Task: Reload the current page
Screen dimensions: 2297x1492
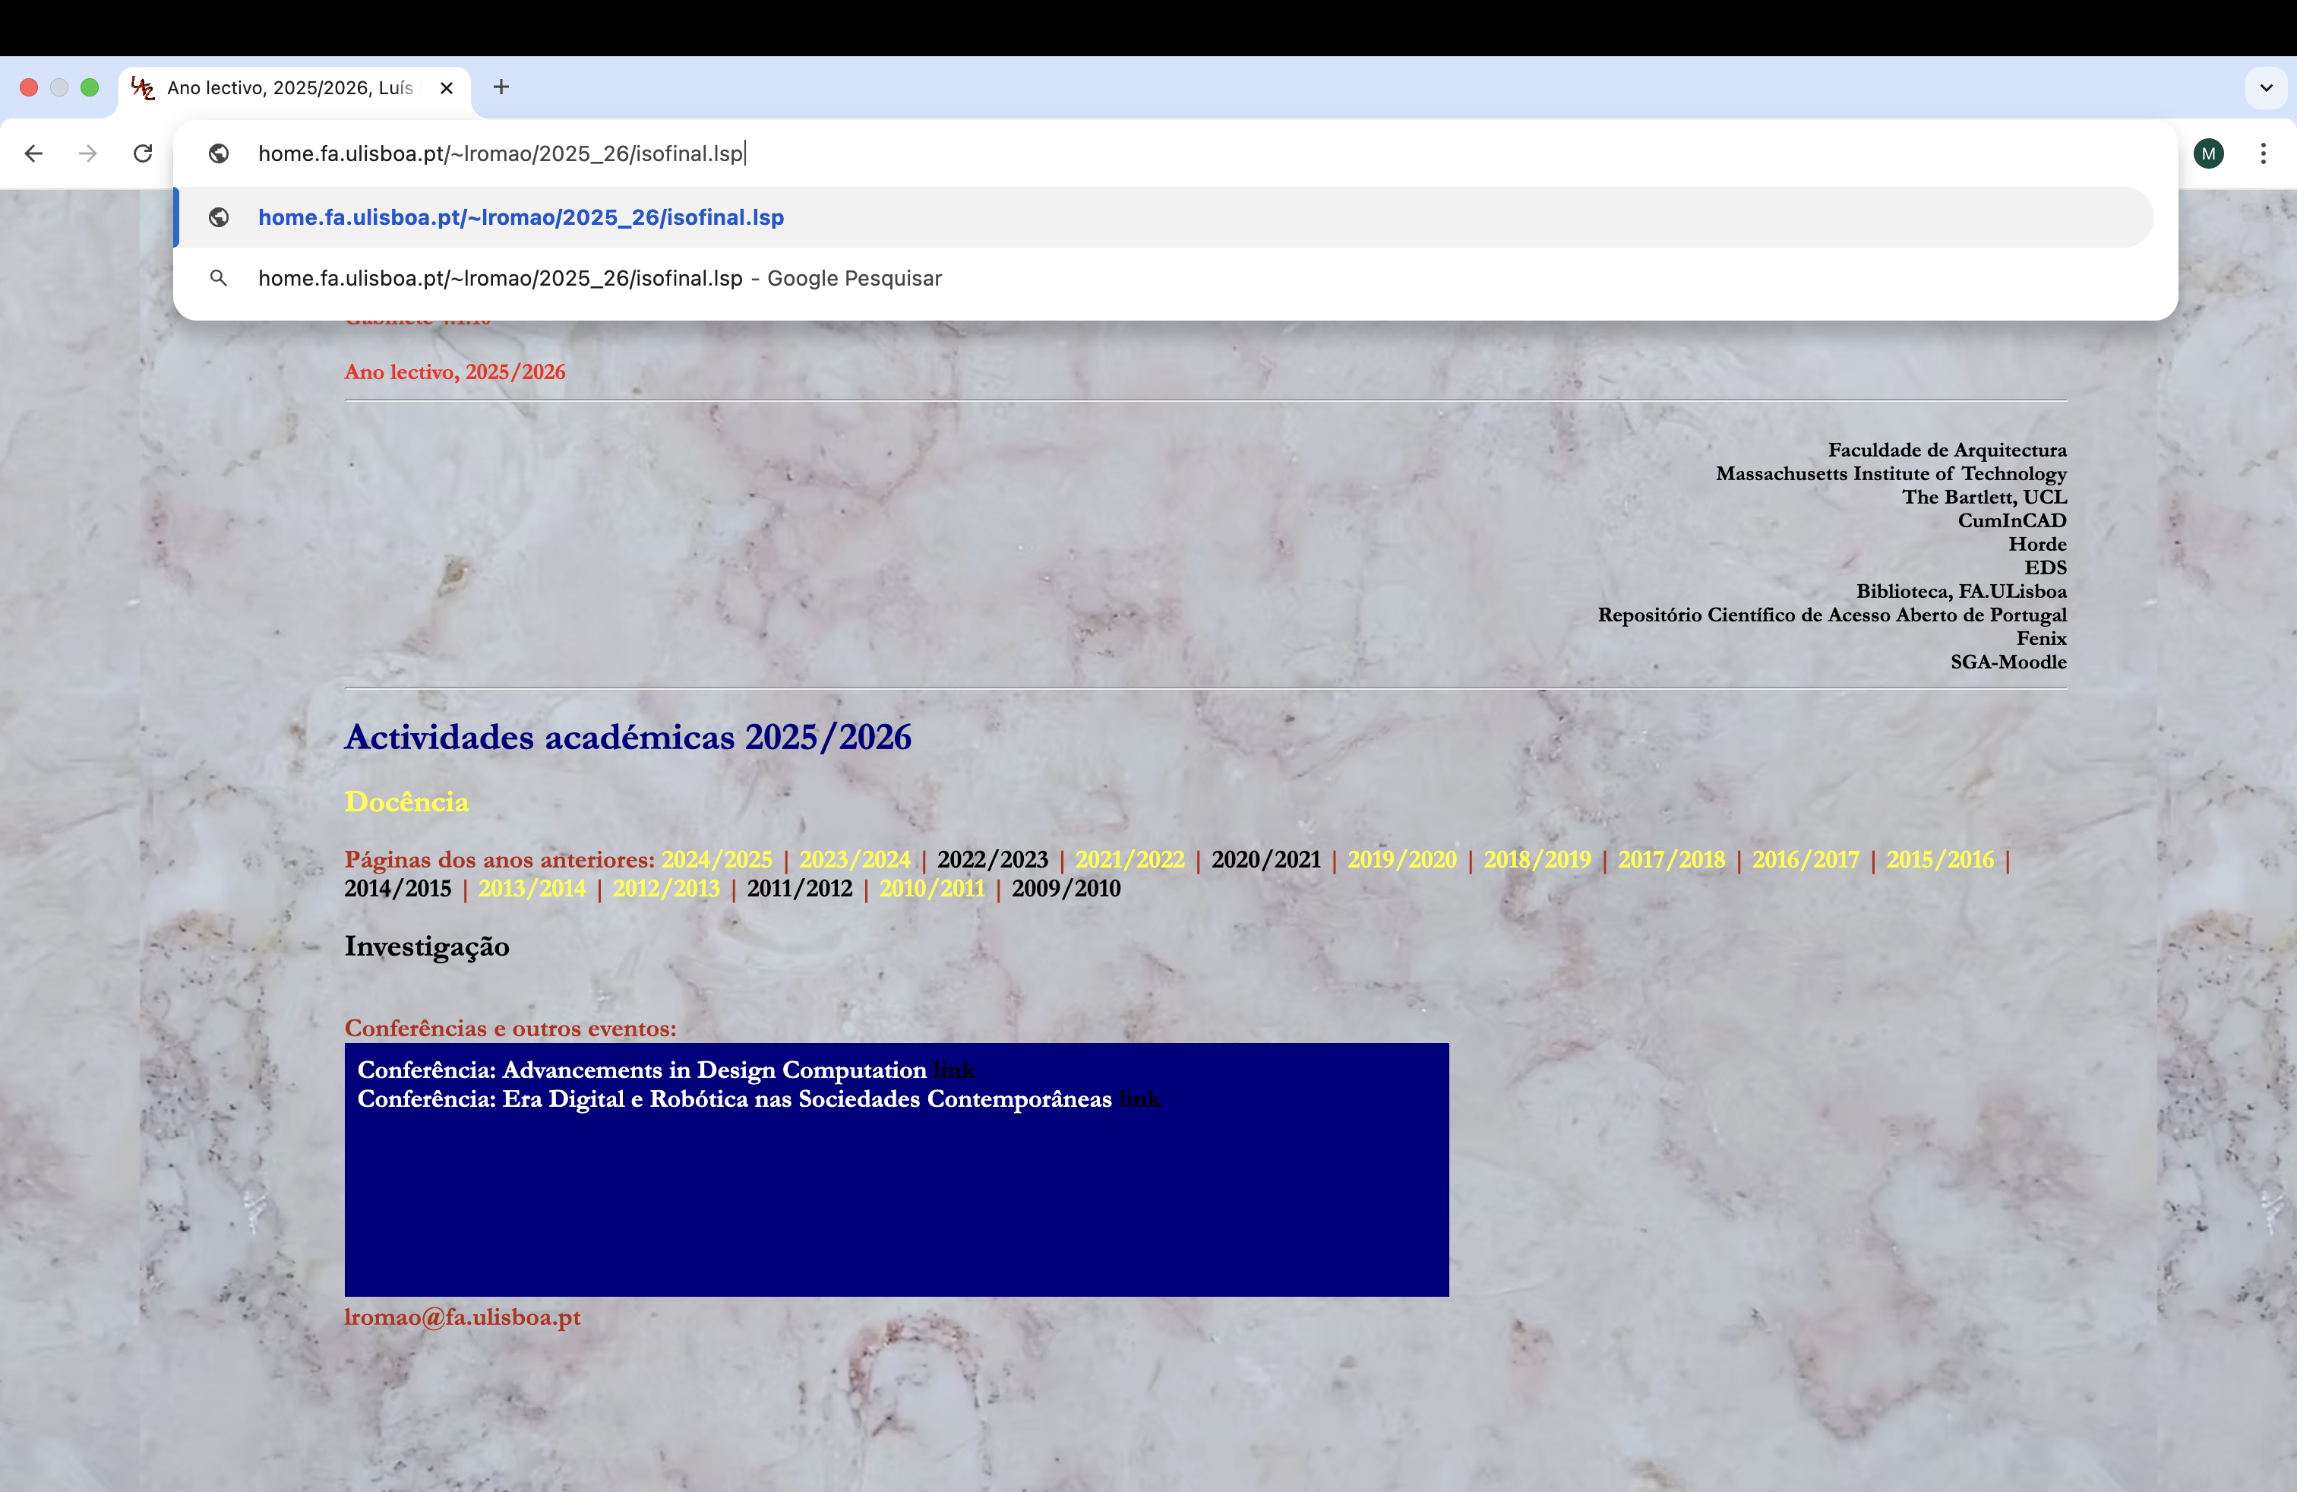Action: [x=143, y=153]
